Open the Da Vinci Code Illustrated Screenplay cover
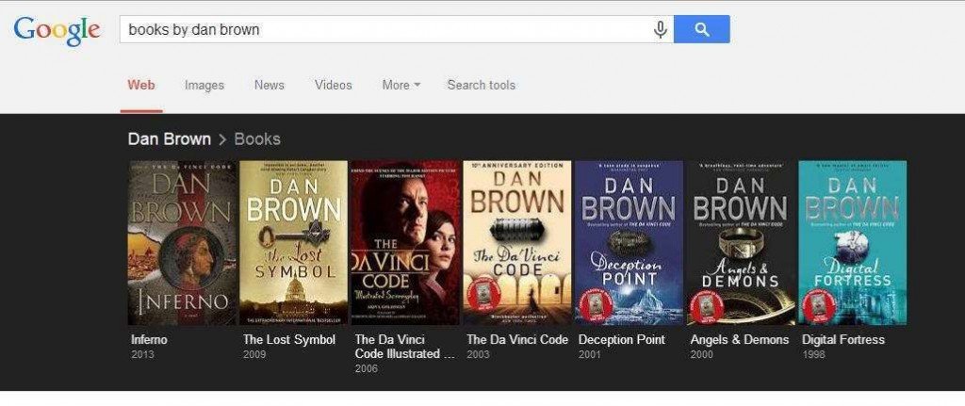 pos(405,242)
